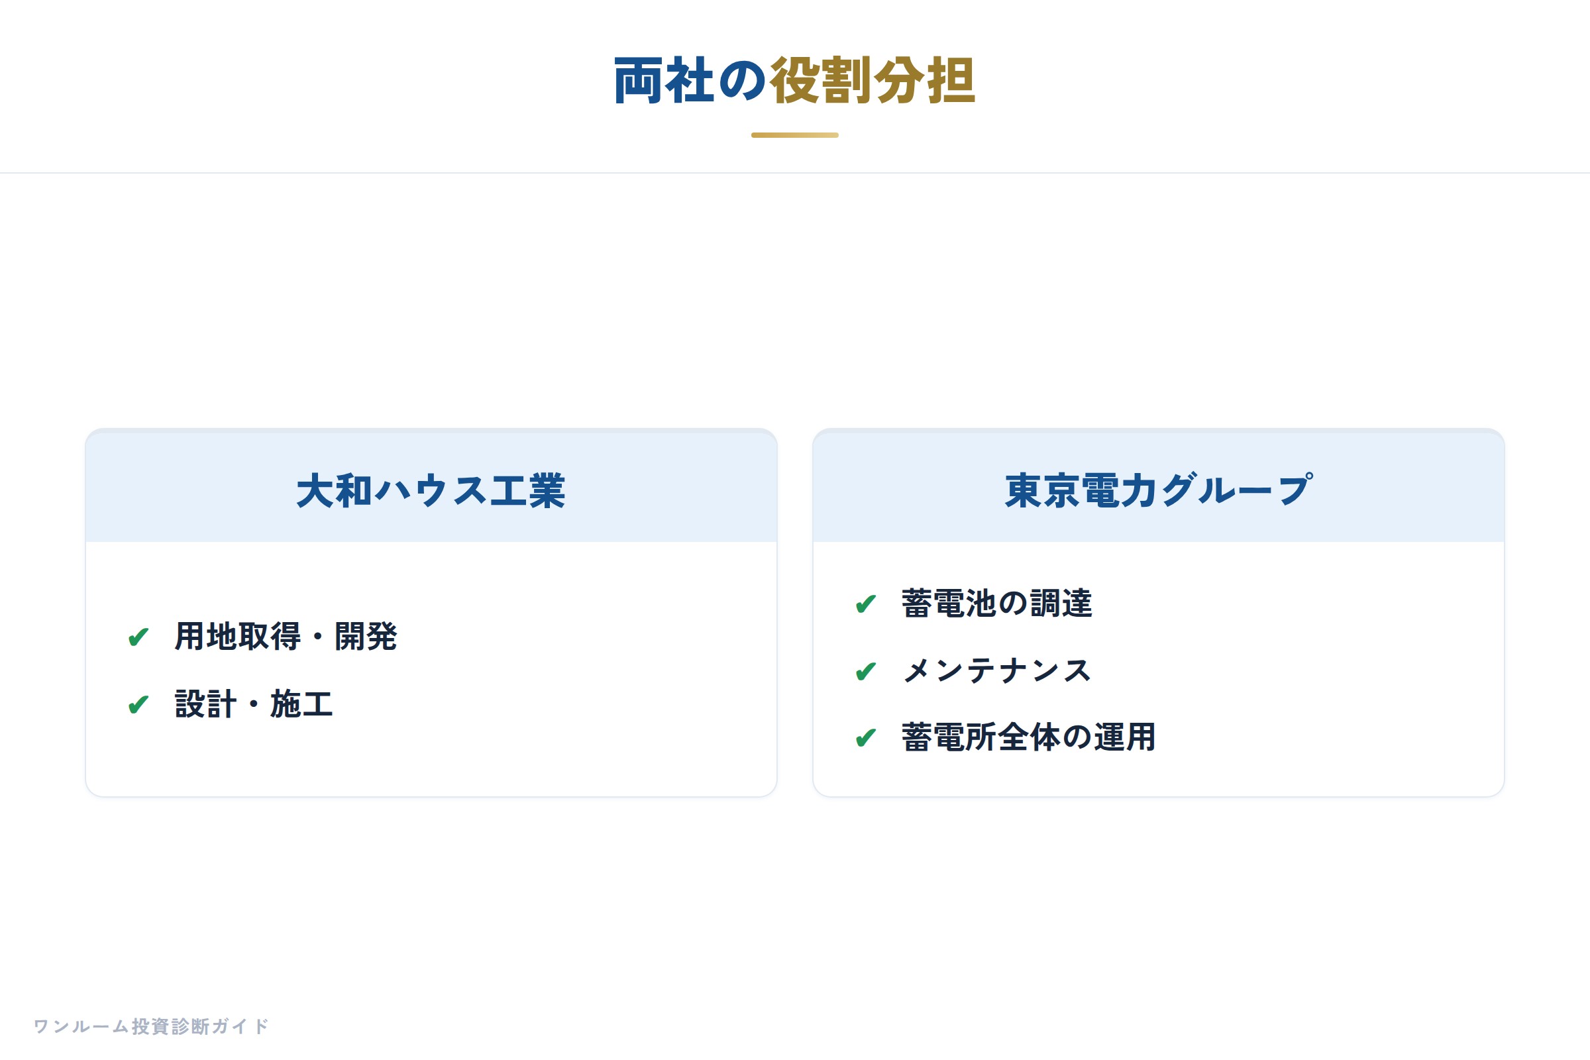Click the 蓄電池の調達 list item text
This screenshot has width=1590, height=1060.
click(997, 603)
